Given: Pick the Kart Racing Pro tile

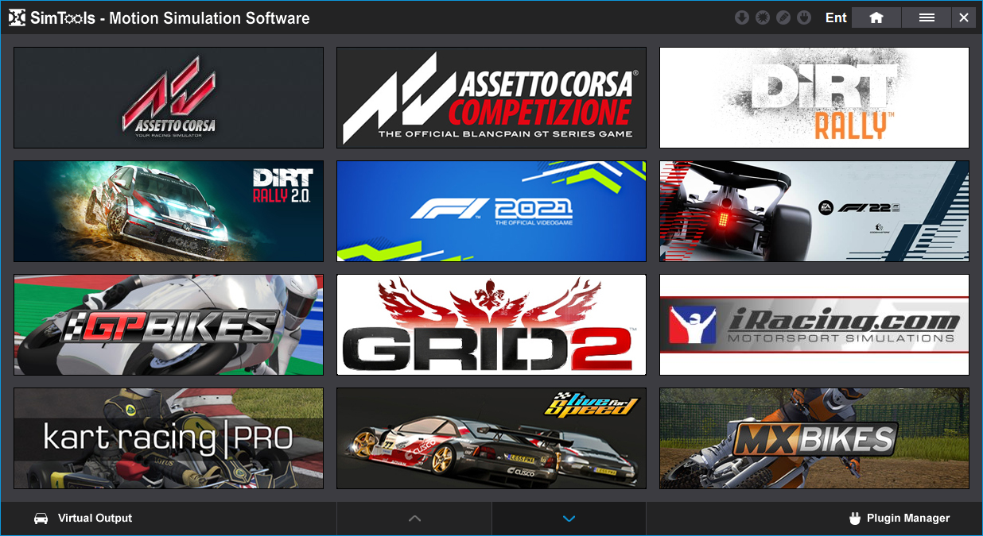Looking at the screenshot, I should pos(169,438).
